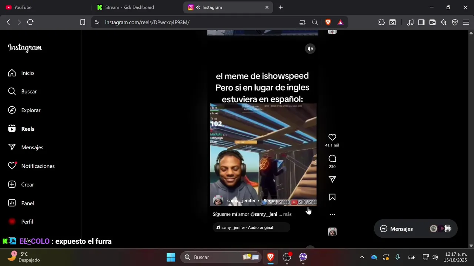Open Brave from the taskbar
Screen dimensions: 474x266
click(x=271, y=257)
